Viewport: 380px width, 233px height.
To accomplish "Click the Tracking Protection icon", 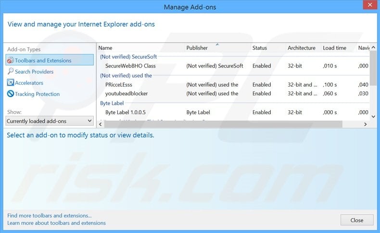I will tap(11, 94).
